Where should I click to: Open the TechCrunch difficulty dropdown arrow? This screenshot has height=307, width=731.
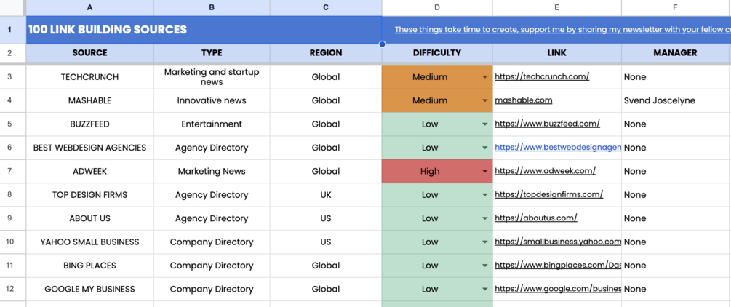click(485, 77)
